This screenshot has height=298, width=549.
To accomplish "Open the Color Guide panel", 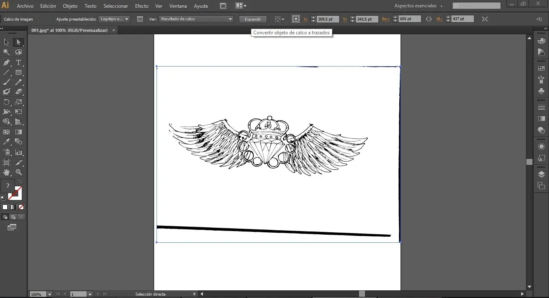I will pos(541,52).
